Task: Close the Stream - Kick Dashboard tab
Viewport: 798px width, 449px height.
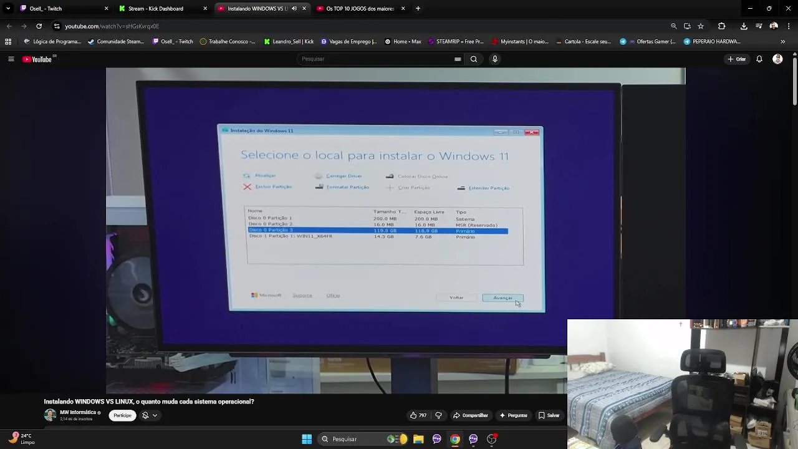Action: pos(205,9)
